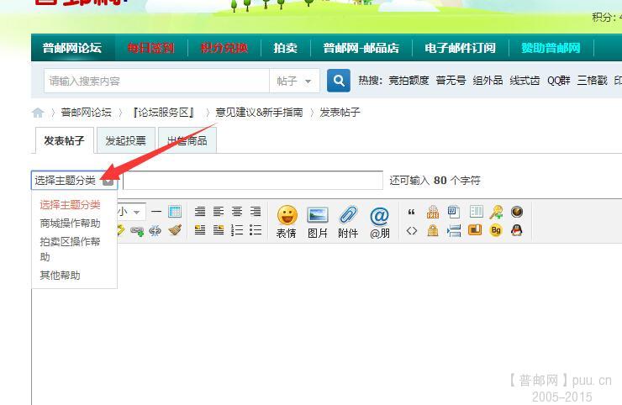The width and height of the screenshot is (622, 405).
Task: Switch to 出售商品 tab
Action: point(187,140)
